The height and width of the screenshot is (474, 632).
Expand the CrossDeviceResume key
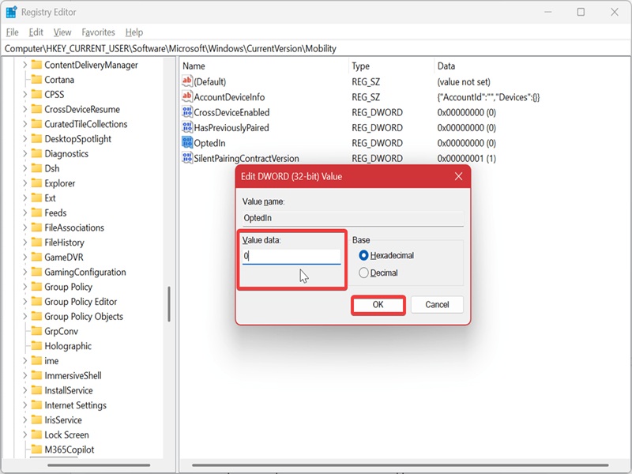[24, 109]
